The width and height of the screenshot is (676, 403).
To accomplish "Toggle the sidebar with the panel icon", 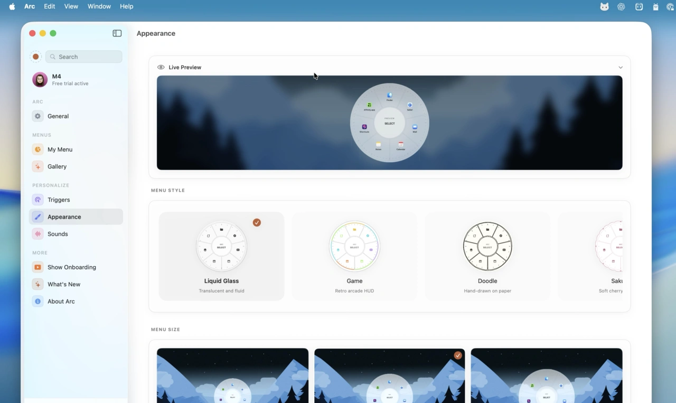I will pos(117,33).
